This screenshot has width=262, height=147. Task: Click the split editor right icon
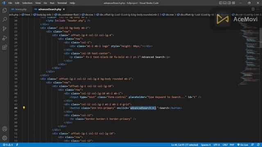pyautogui.click(x=253, y=9)
